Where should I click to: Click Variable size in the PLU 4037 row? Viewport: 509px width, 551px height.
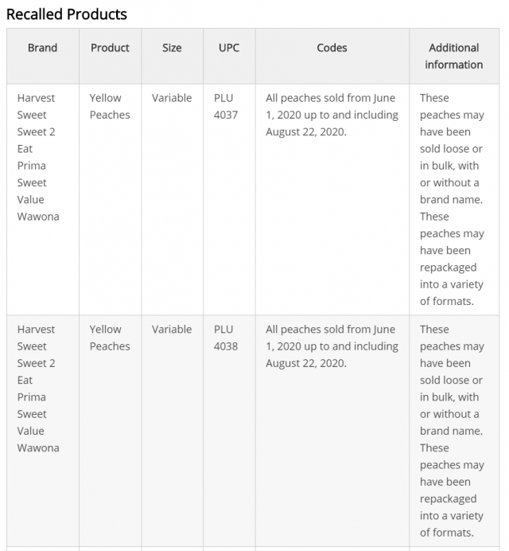click(172, 98)
